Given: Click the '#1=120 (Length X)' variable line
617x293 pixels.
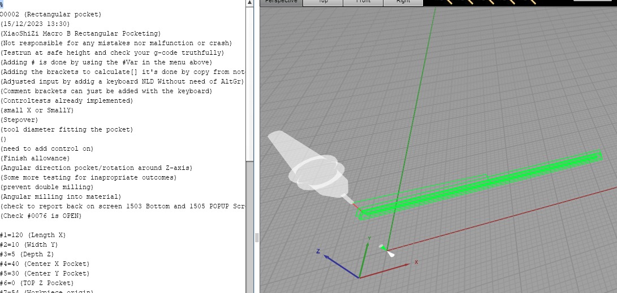Looking at the screenshot, I should pos(33,235).
